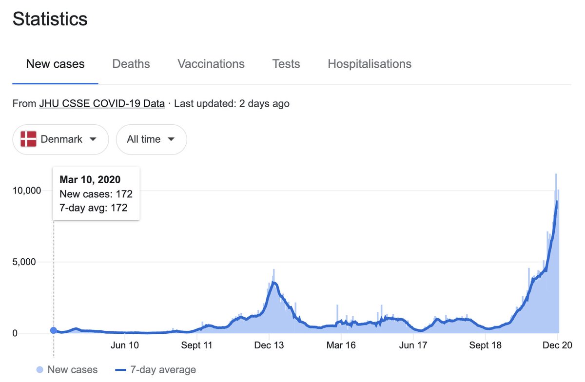Click the Jun 17 x-axis label

pos(413,345)
